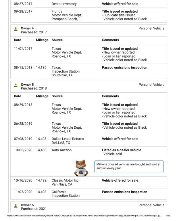This screenshot has height=221, width=177.
Task: Click the Owner 5 heading
Action: (27, 85)
